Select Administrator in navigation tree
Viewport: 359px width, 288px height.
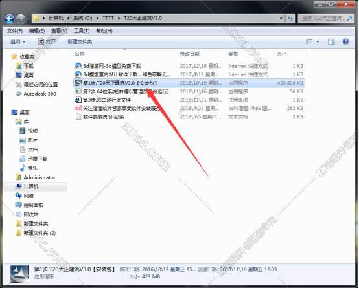click(x=40, y=177)
